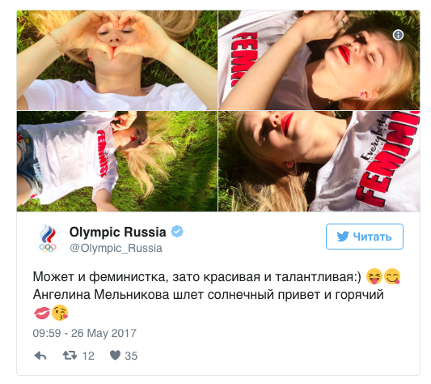Click the reply arrow icon
The image size is (431, 384).
40,356
